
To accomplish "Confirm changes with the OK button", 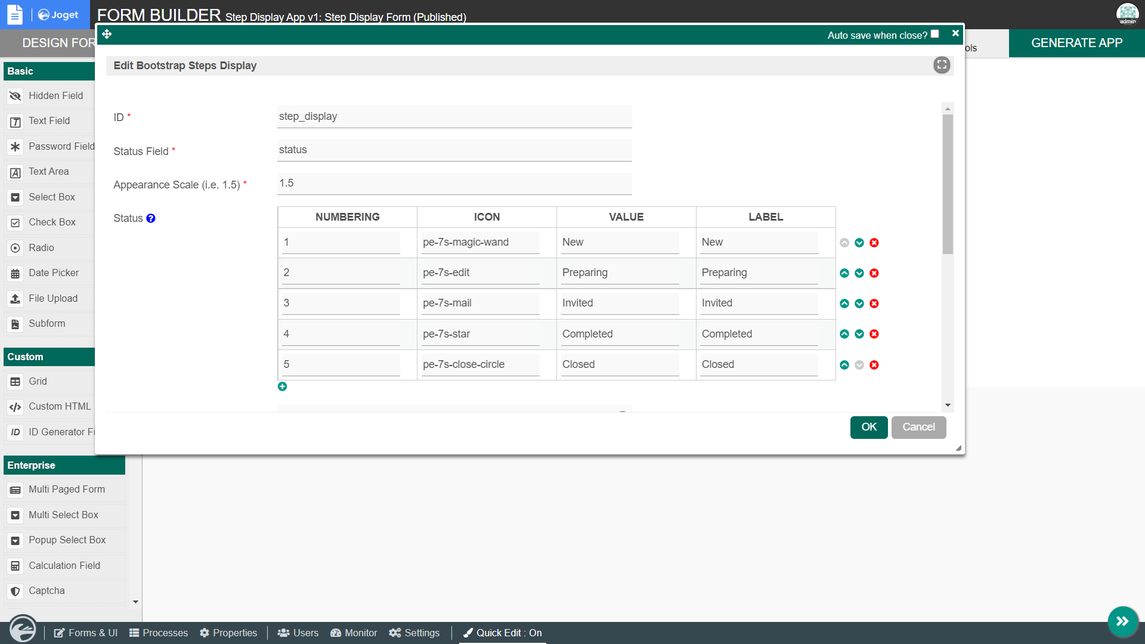I will coord(869,427).
